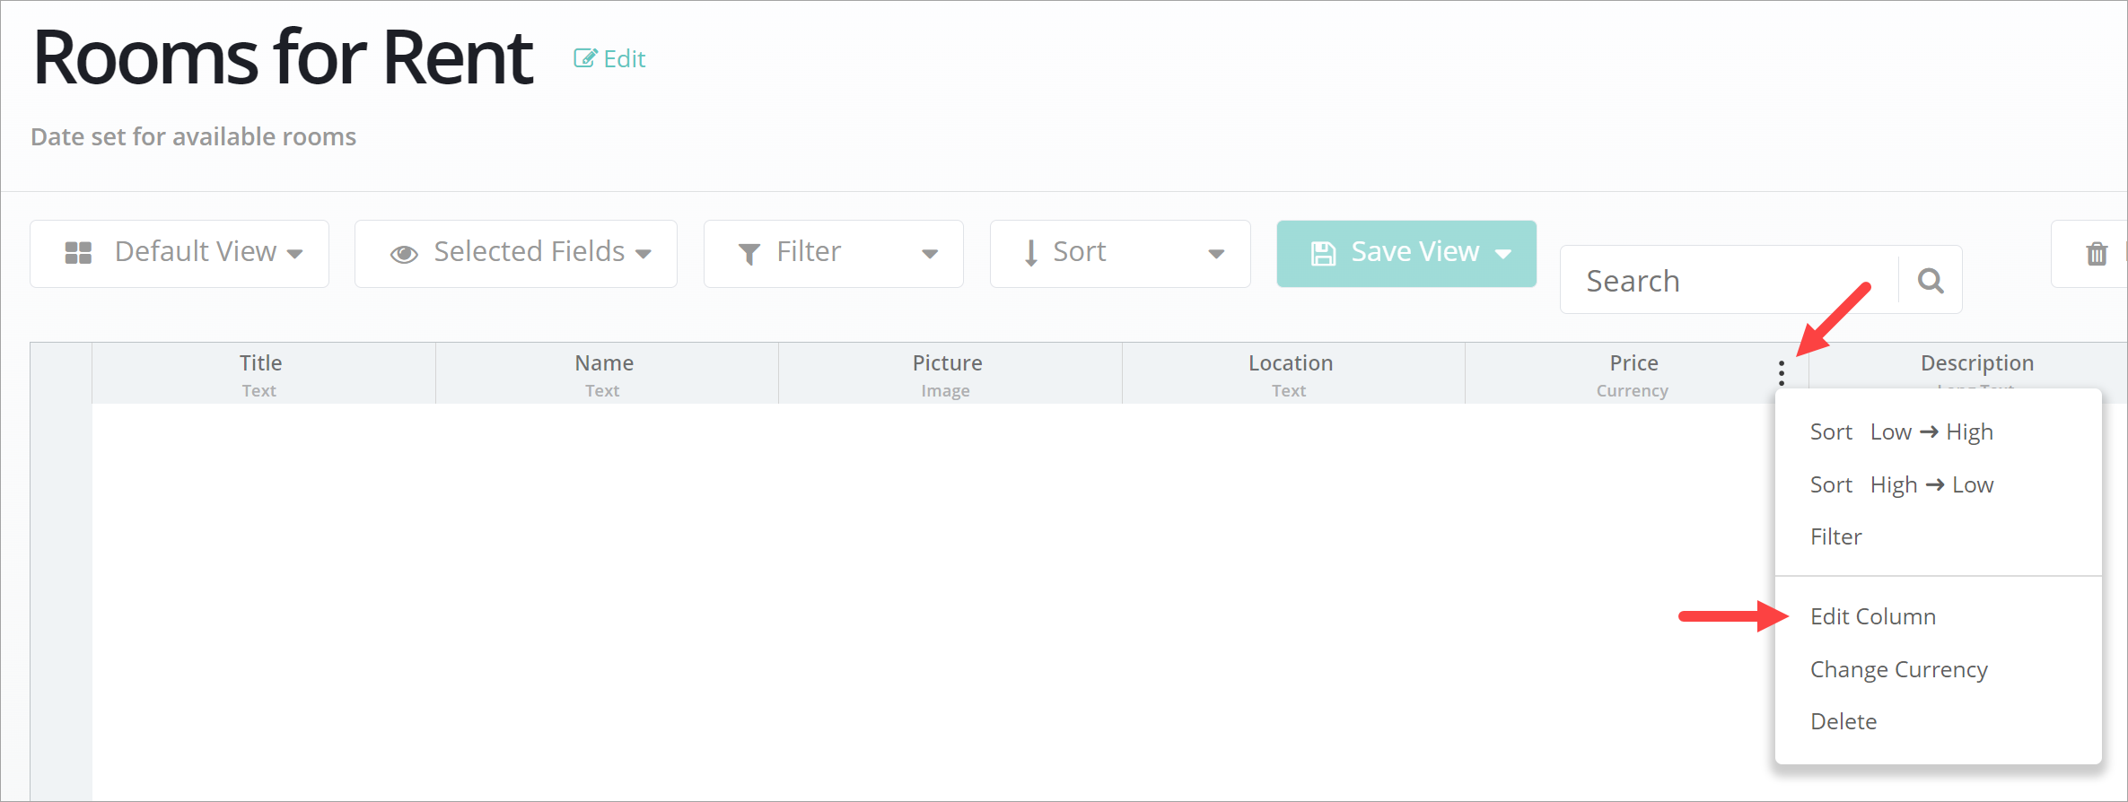Choose Sort Low to High

(x=1901, y=432)
